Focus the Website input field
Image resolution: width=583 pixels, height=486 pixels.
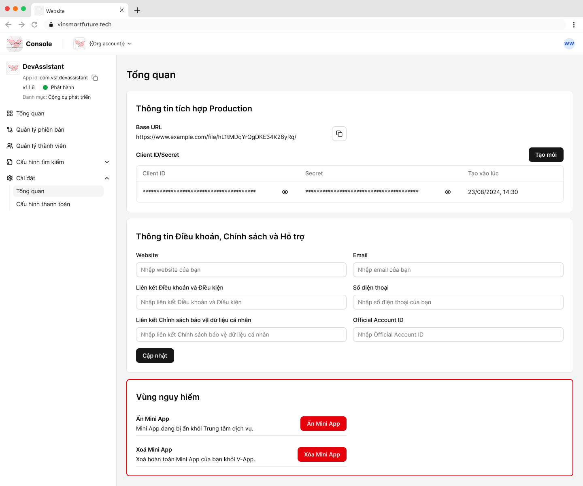tap(241, 270)
